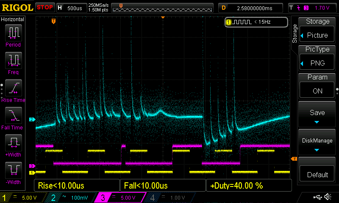Image resolution: width=339 pixels, height=203 pixels.
Task: Enable channel 4 at 1.00 V
Action: [169, 198]
